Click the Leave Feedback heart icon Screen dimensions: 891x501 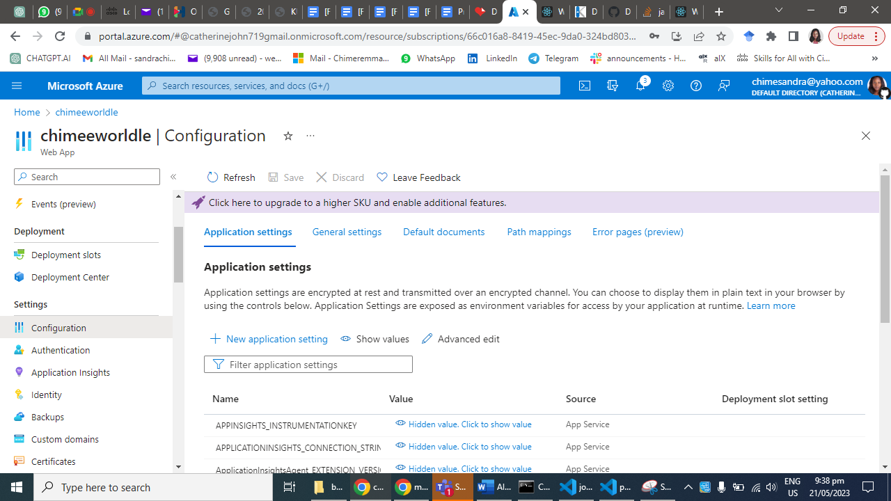382,177
